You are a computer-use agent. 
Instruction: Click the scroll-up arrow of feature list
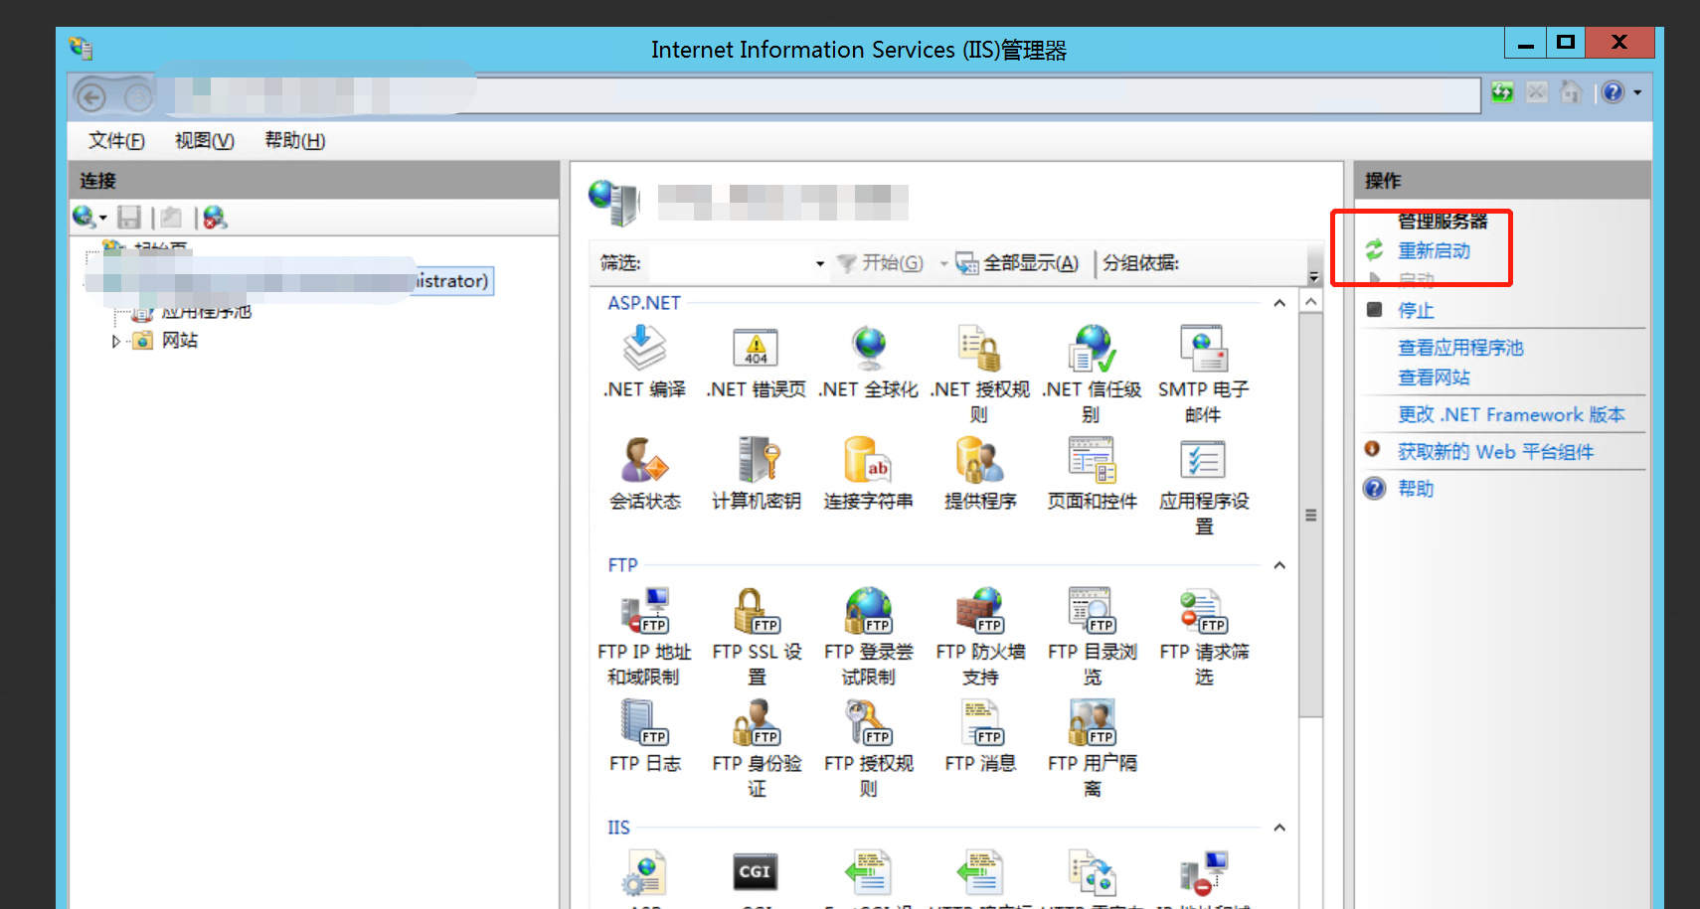(x=1310, y=302)
